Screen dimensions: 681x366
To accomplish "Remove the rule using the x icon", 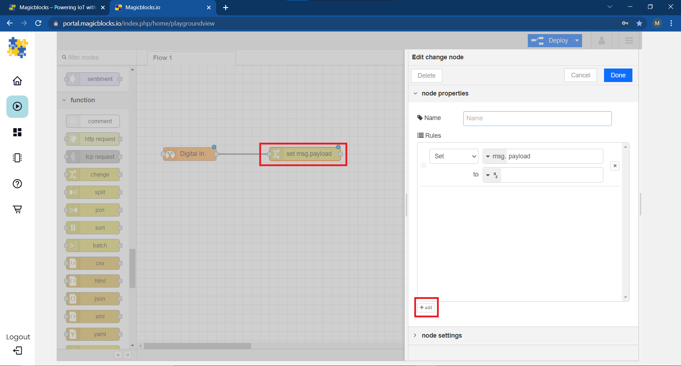I will (615, 166).
